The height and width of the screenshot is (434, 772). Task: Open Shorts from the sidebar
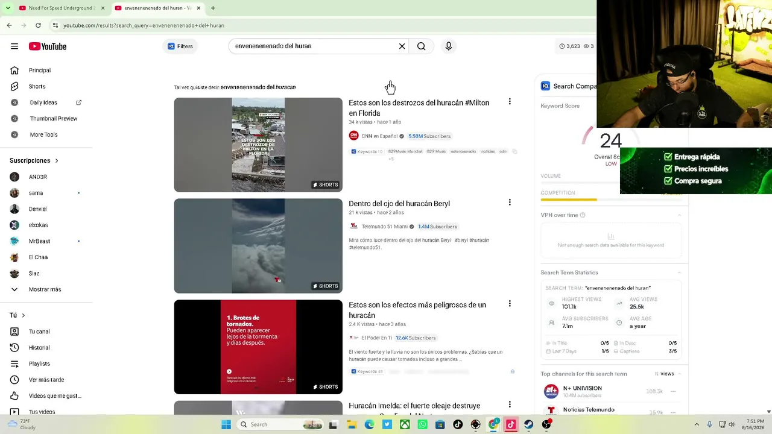37,86
